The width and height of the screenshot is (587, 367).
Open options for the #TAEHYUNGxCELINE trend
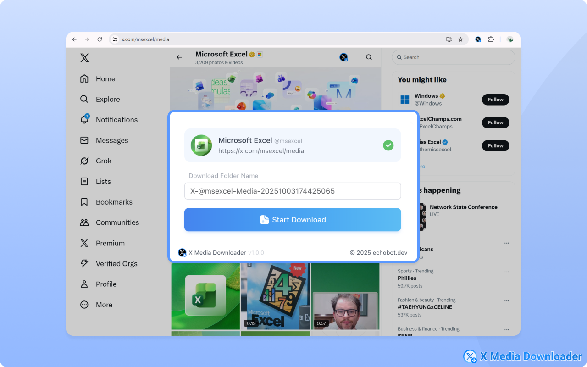(506, 300)
